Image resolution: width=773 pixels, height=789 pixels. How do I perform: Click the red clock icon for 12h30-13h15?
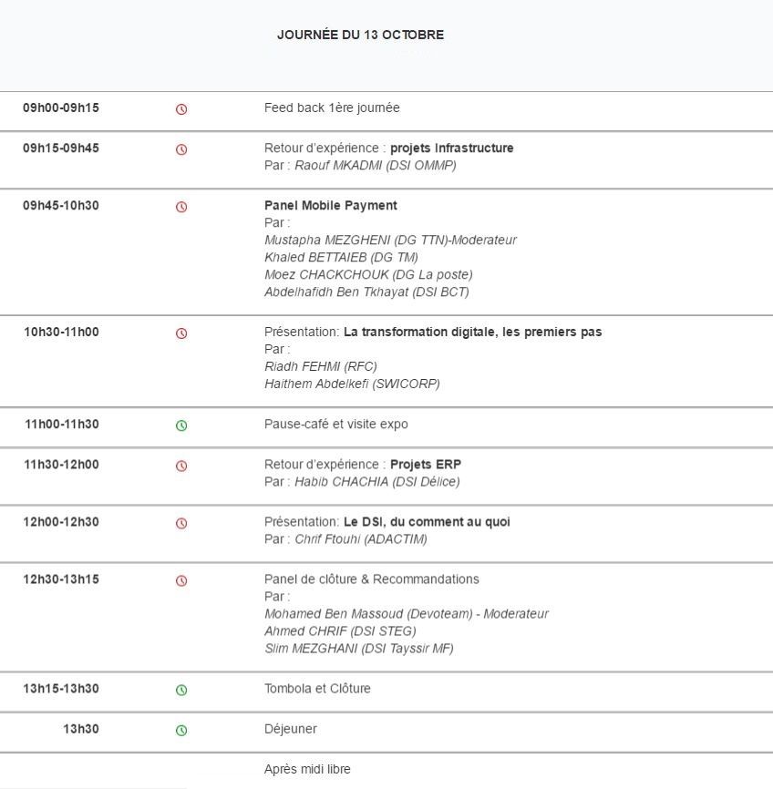[x=181, y=580]
